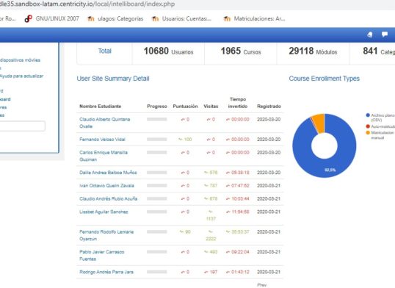Click the Course Enrollment Types heading
This screenshot has width=395, height=288.
[325, 79]
